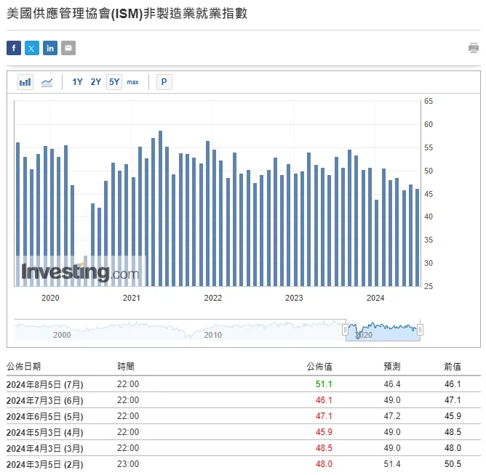Grab left handle of chart range navigator
The image size is (486, 475).
pyautogui.click(x=345, y=330)
